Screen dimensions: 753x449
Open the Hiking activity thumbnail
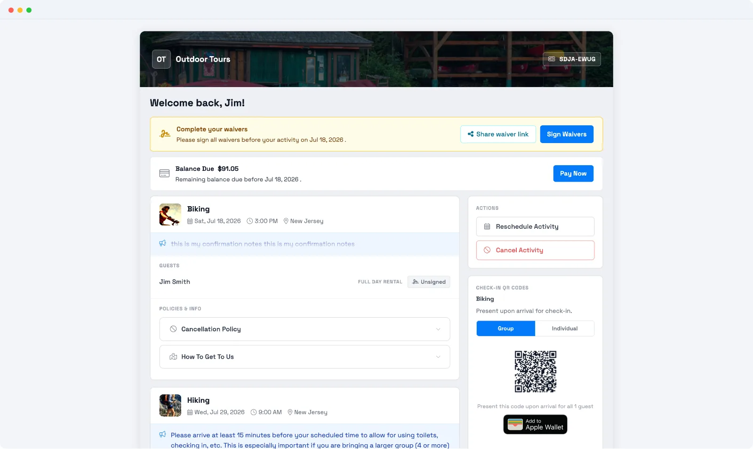click(170, 406)
